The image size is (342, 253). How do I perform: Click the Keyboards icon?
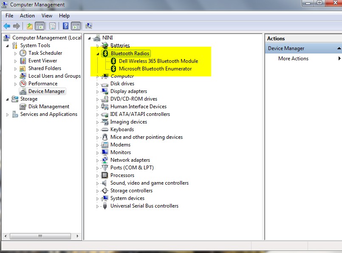tap(105, 129)
